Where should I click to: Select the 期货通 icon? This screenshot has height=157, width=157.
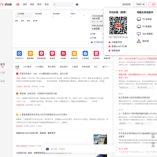coord(139,41)
